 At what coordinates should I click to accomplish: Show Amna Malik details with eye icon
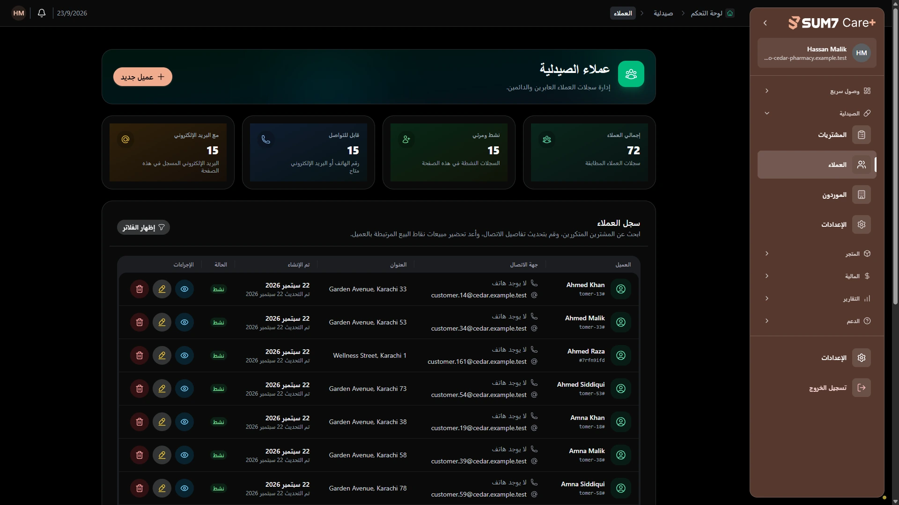click(x=184, y=455)
